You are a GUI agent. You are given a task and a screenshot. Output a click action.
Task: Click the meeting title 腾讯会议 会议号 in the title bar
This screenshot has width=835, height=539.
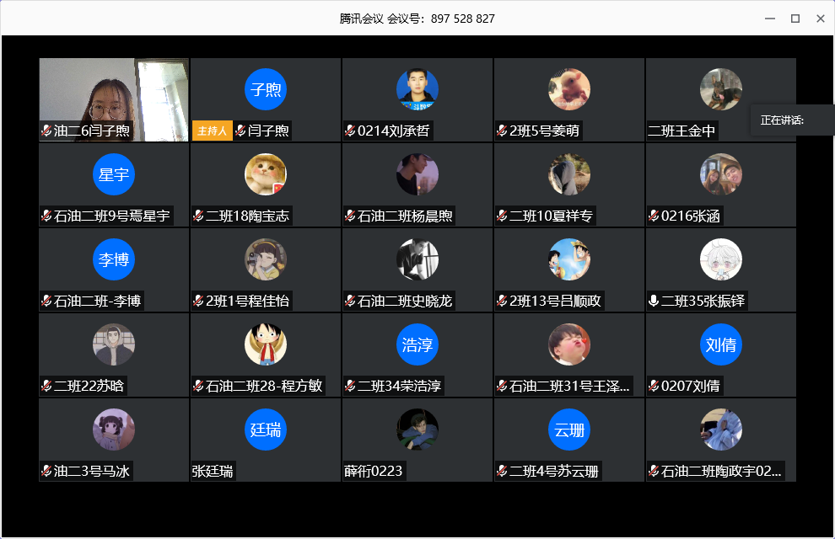click(417, 19)
